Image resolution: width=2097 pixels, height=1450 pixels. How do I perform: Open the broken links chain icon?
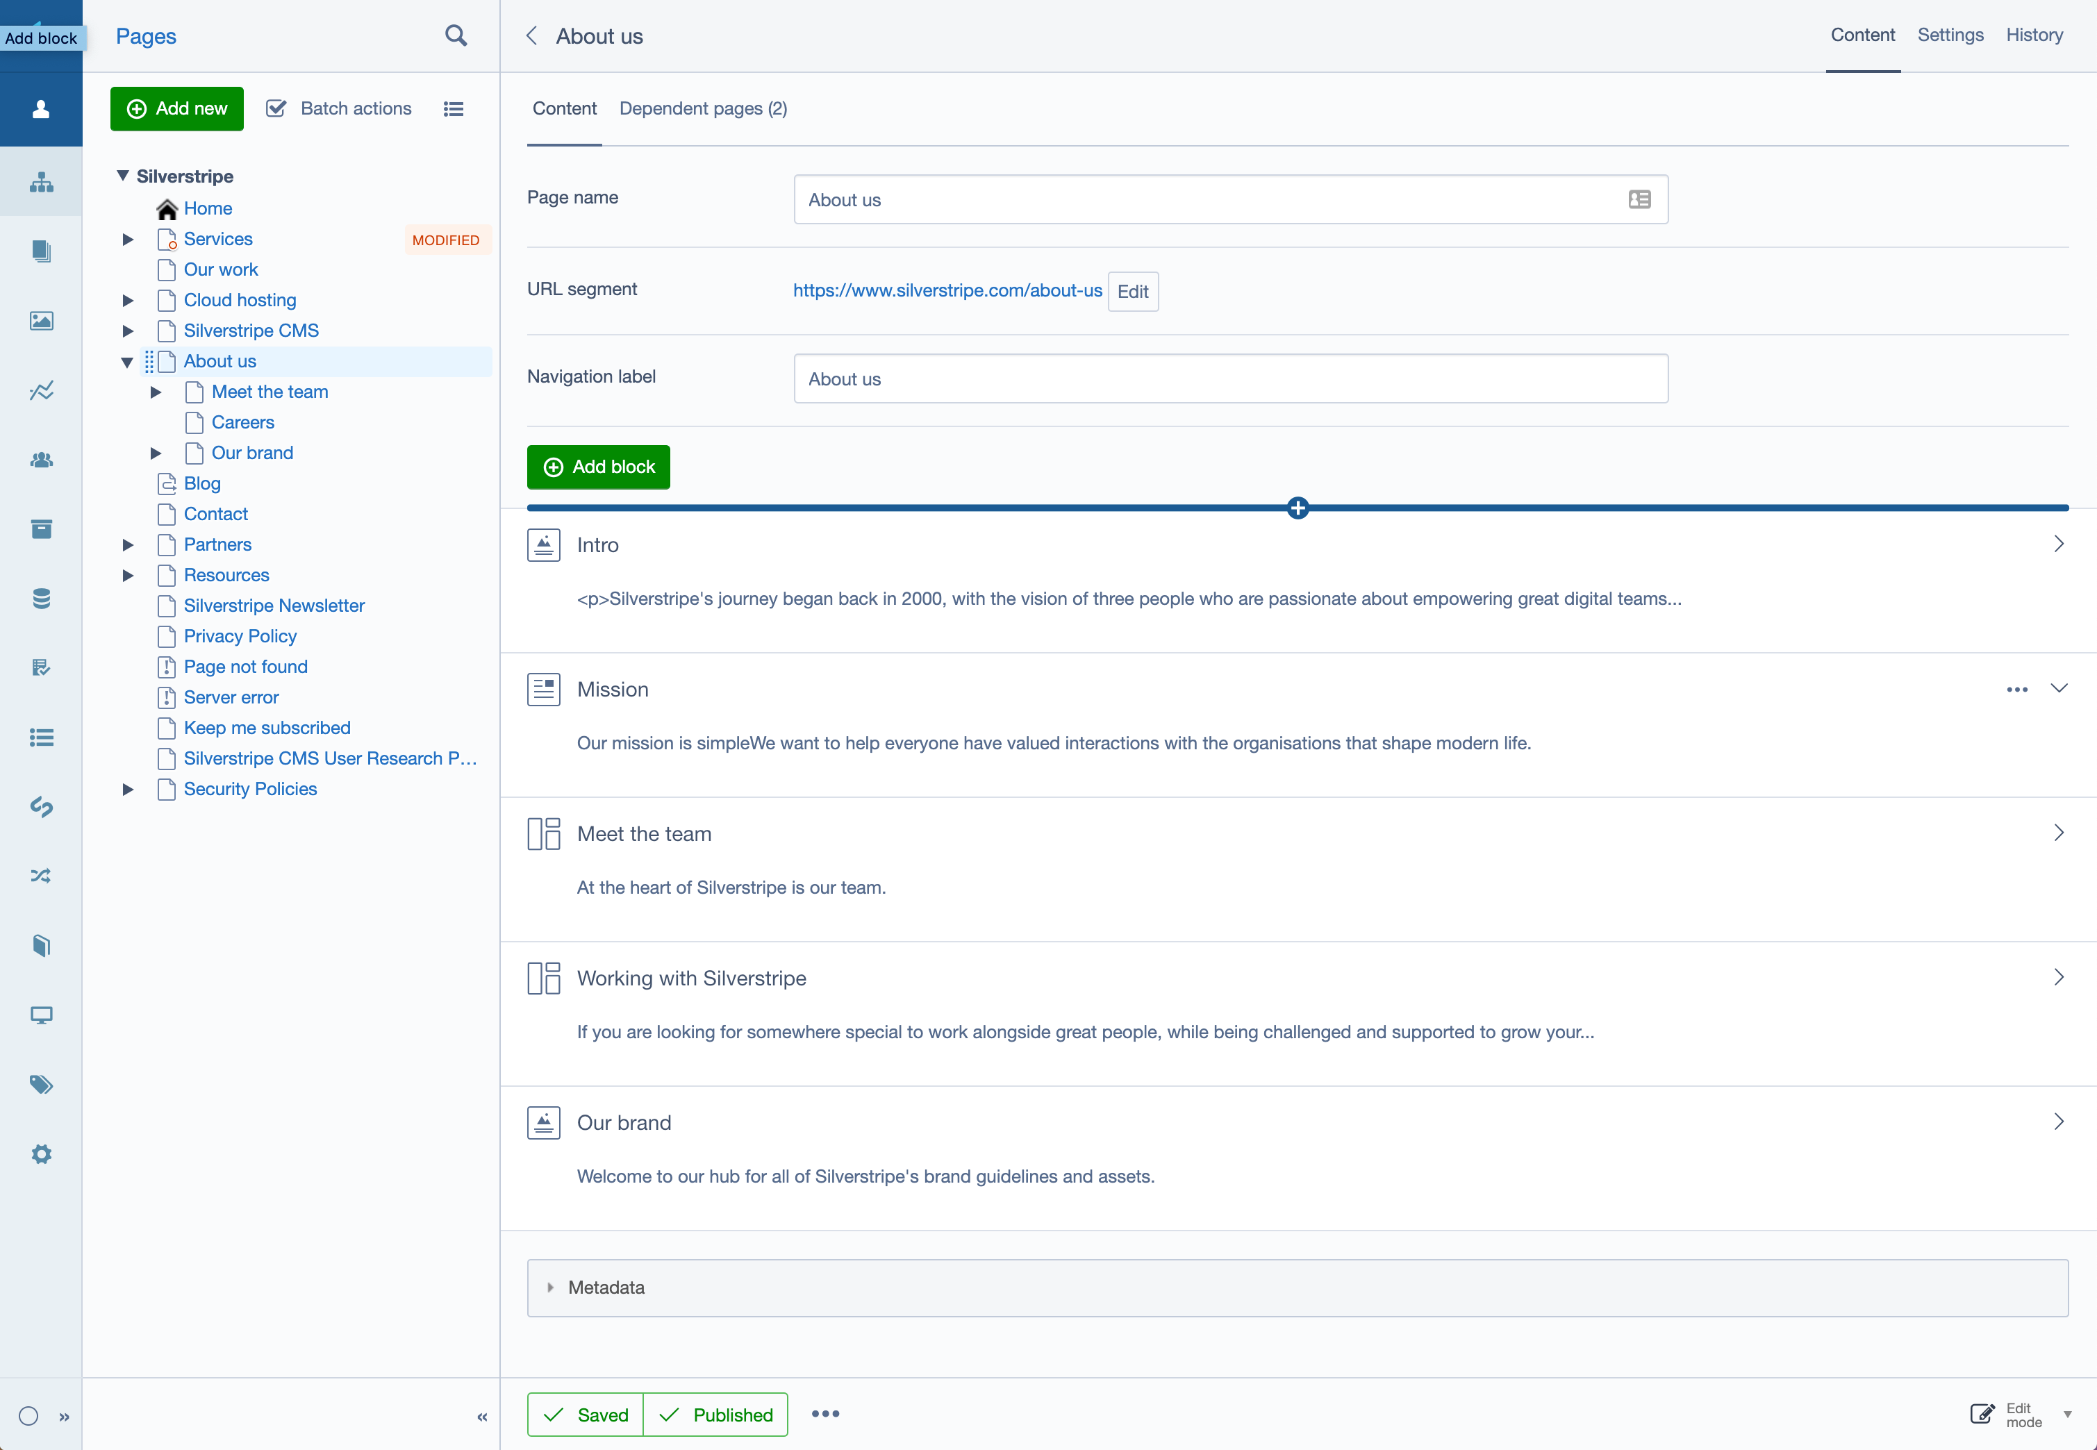click(x=41, y=807)
